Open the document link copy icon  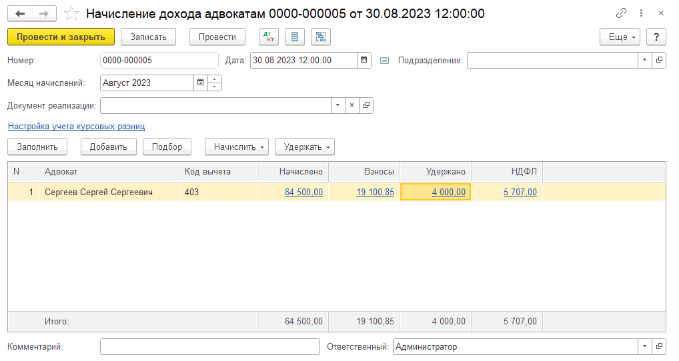621,13
